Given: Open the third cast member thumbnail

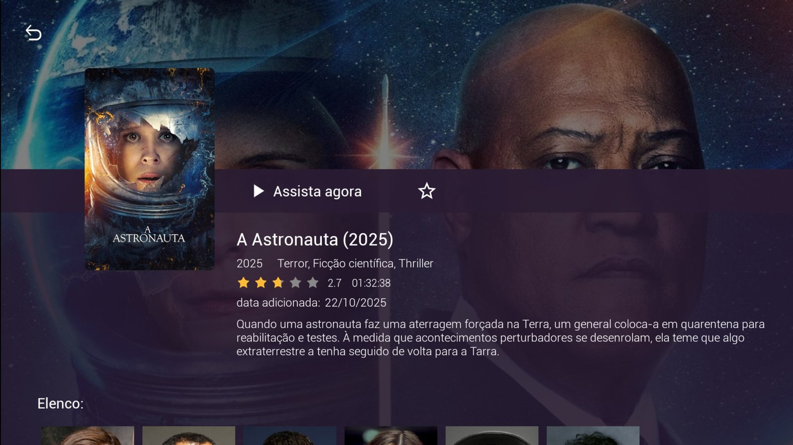Looking at the screenshot, I should coord(290,436).
